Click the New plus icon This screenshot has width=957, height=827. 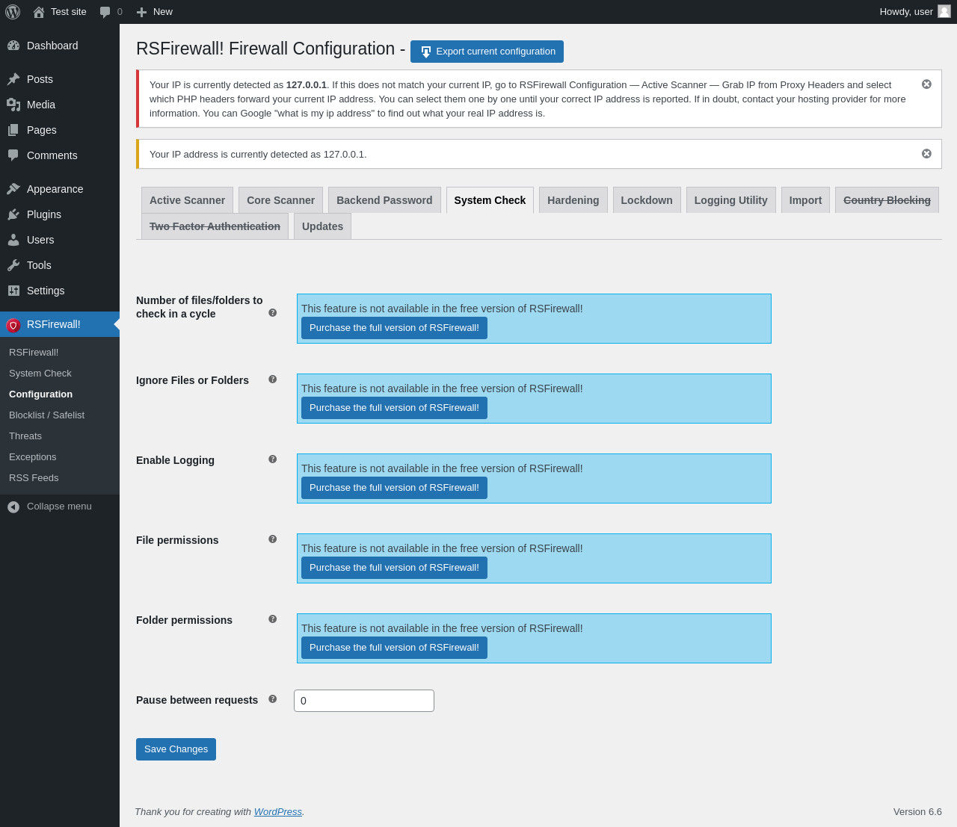coord(141,12)
